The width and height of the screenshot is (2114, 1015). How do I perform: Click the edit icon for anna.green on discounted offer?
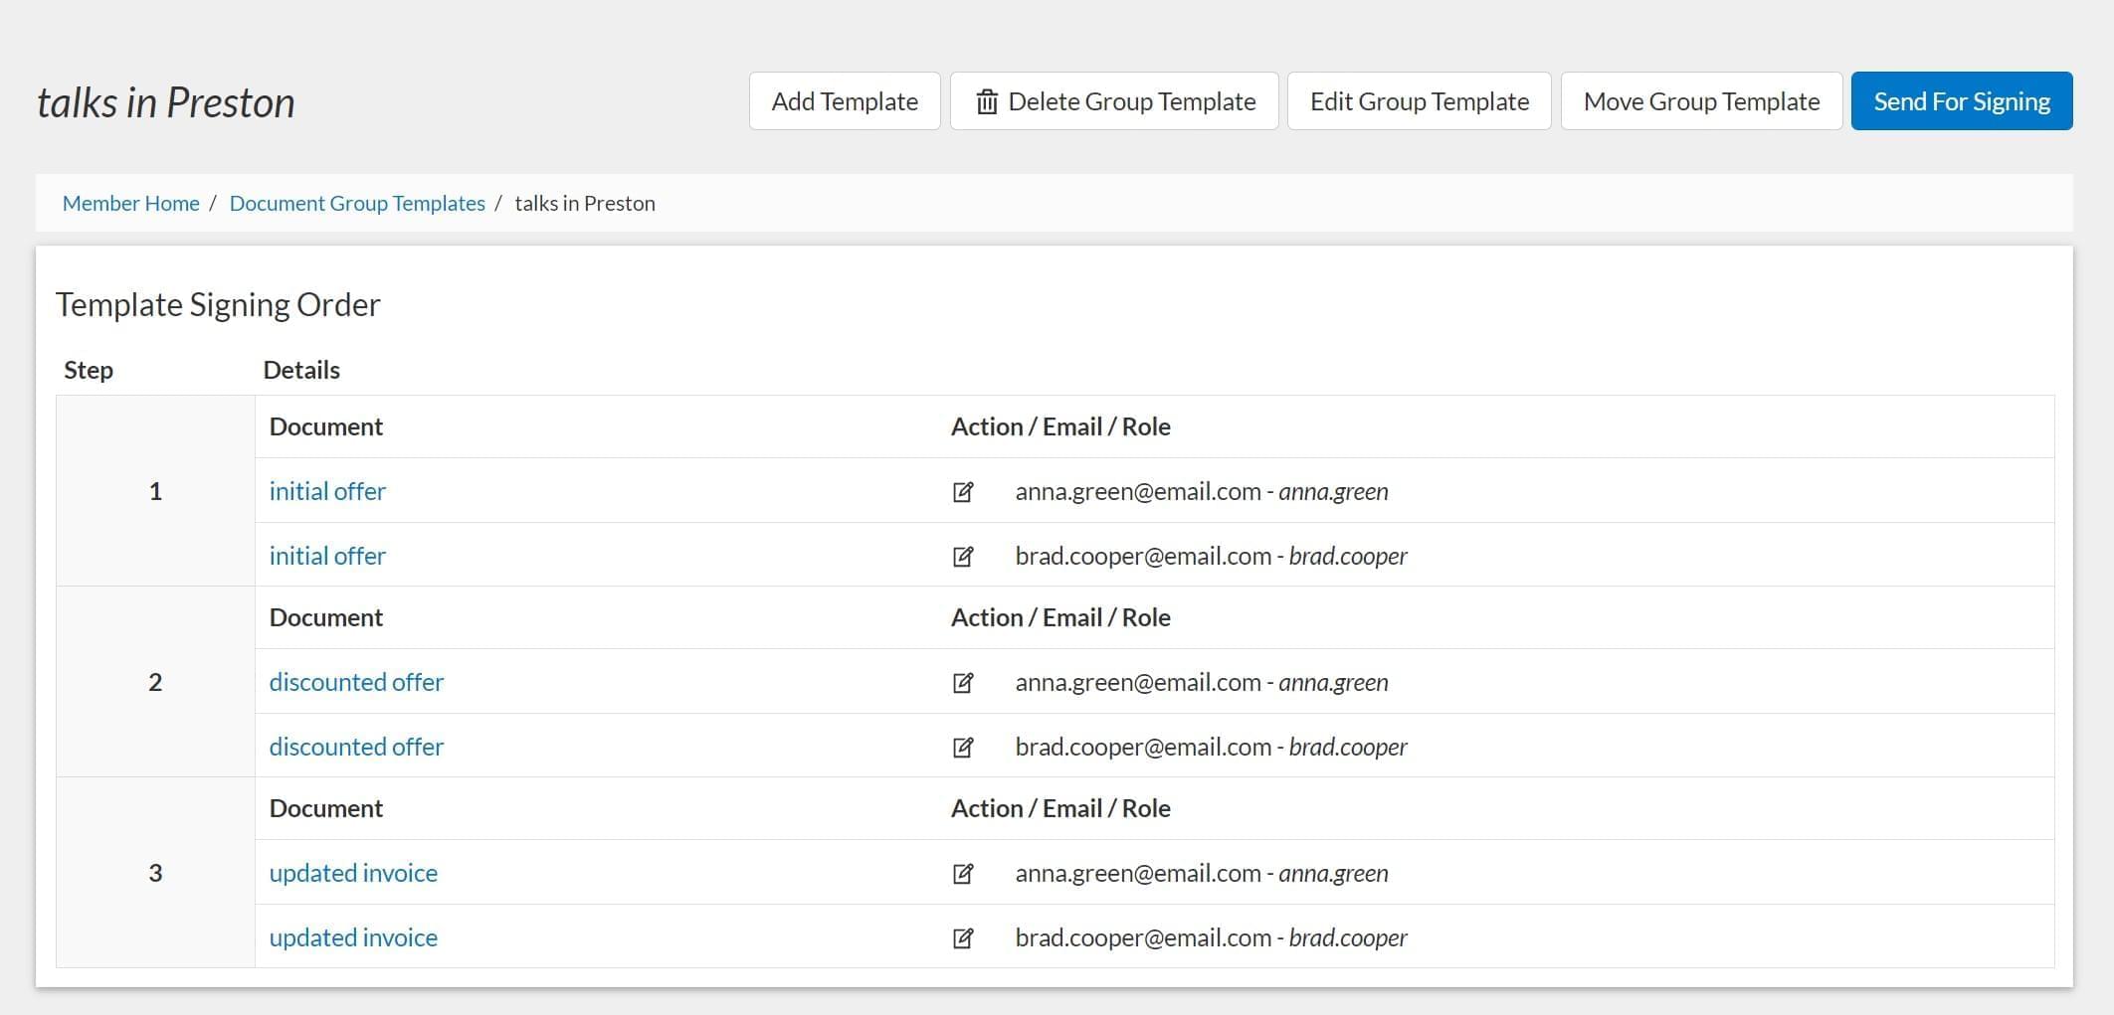pyautogui.click(x=963, y=683)
